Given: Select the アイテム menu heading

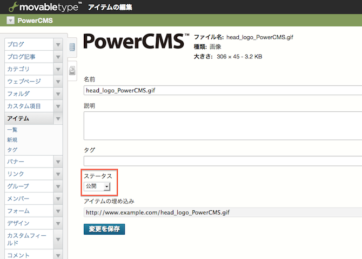Looking at the screenshot, I should click(29, 118).
